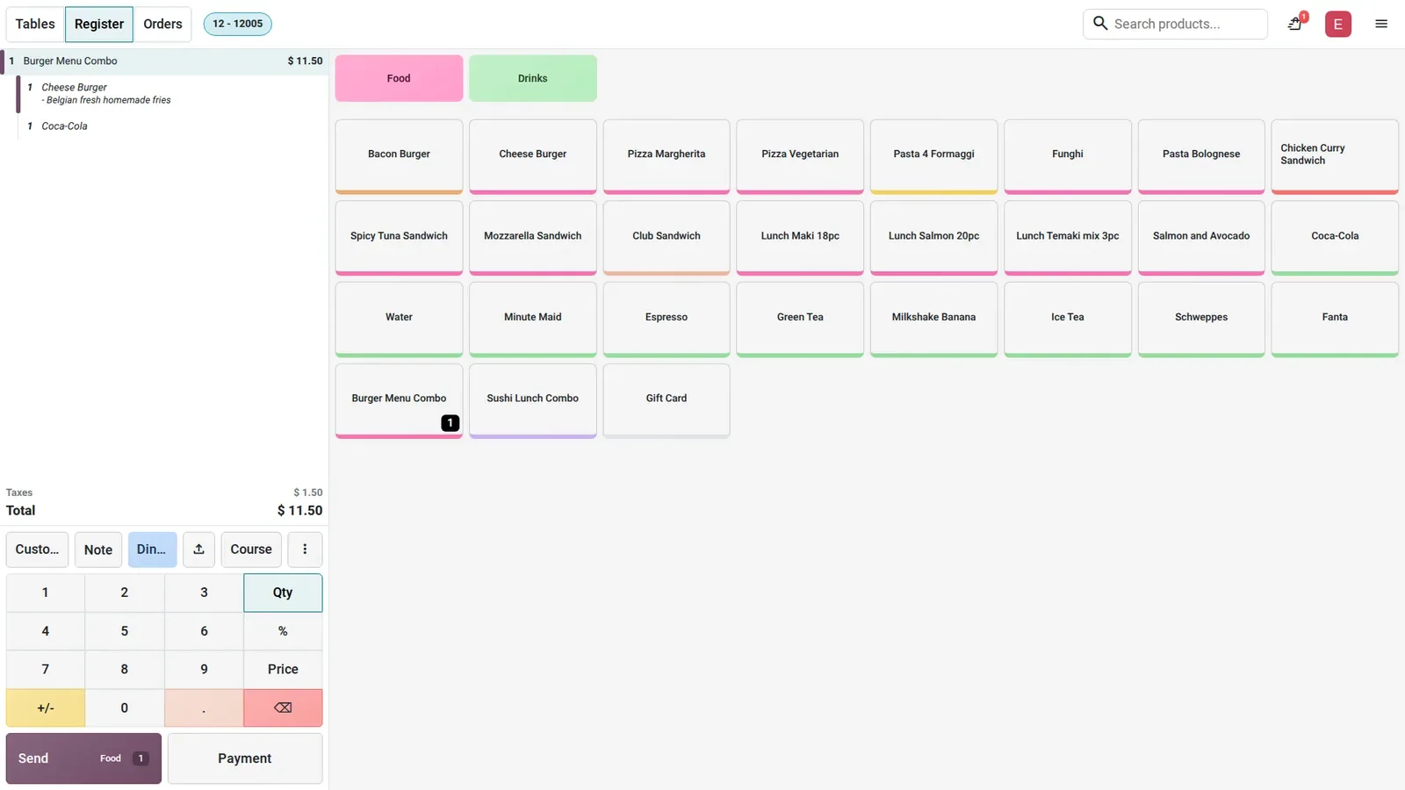Image resolution: width=1405 pixels, height=790 pixels.
Task: Add Salmon and Avocado to order
Action: click(1201, 238)
